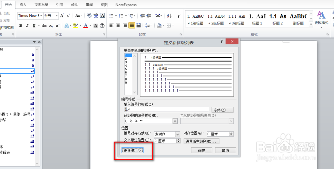334x169 pixels.
Task: Click number format input field
Action: 166,110
